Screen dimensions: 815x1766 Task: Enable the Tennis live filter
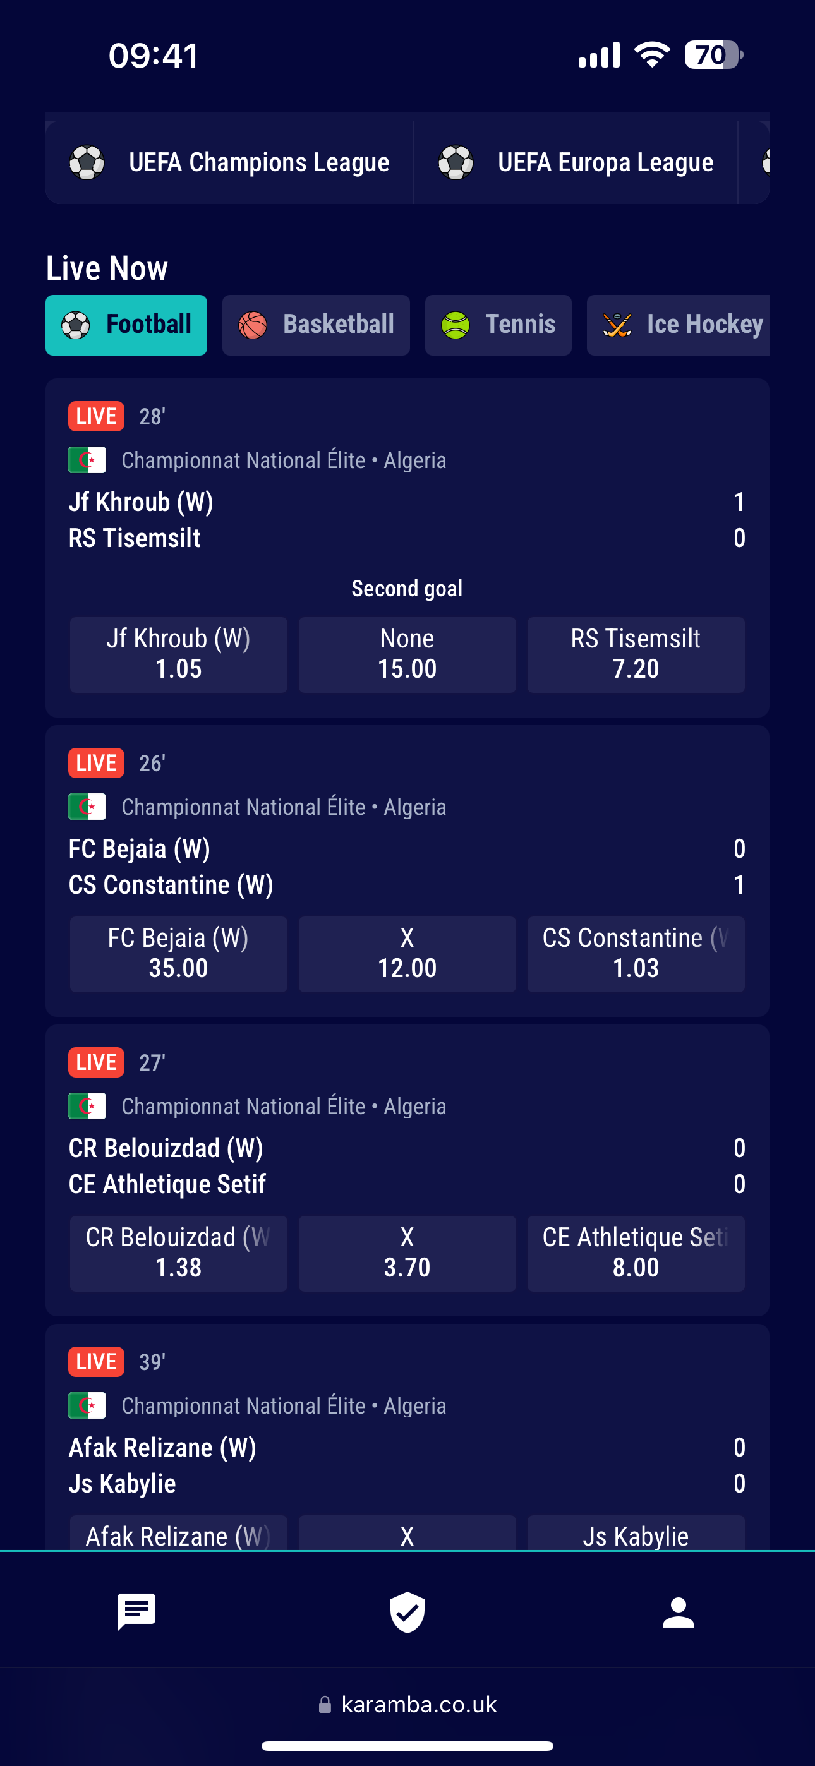coord(498,324)
